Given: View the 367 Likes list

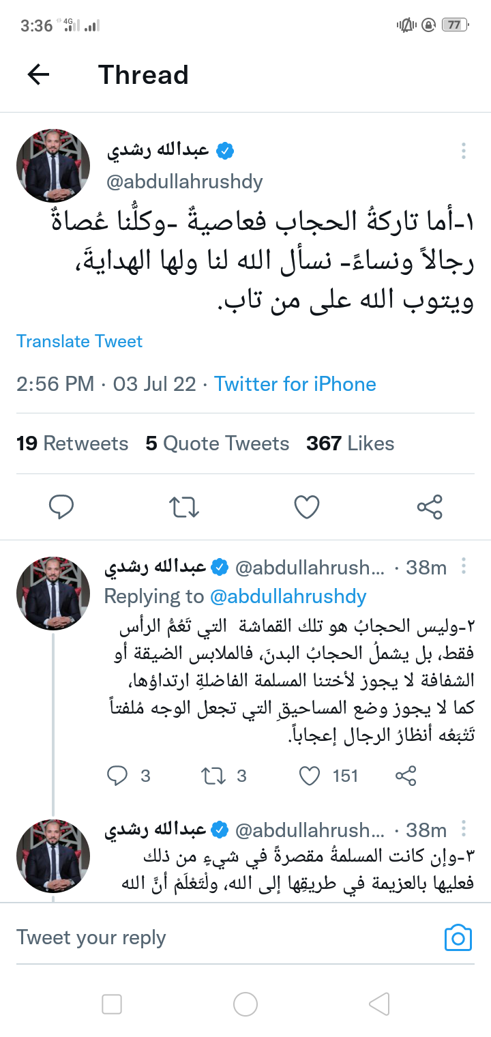Looking at the screenshot, I should coord(350,443).
